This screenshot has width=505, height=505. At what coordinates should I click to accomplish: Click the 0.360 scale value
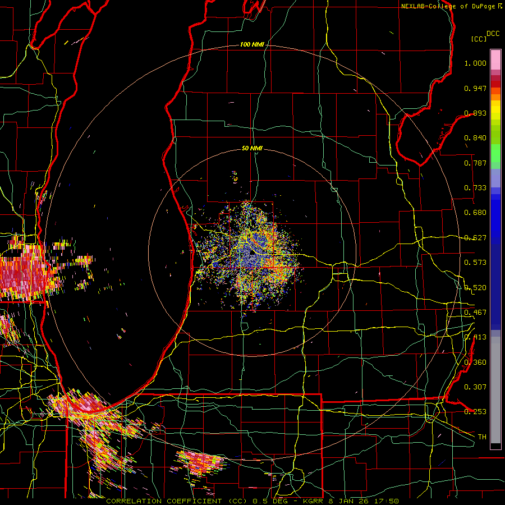(x=475, y=362)
